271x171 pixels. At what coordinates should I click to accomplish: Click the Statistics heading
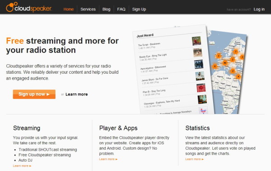[197, 128]
